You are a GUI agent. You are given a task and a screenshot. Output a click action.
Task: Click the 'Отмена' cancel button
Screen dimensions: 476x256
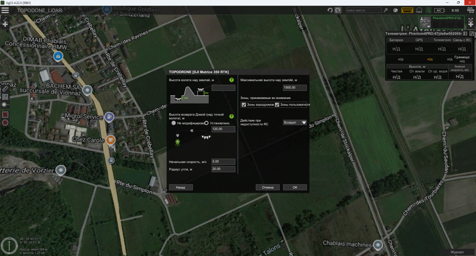268,187
